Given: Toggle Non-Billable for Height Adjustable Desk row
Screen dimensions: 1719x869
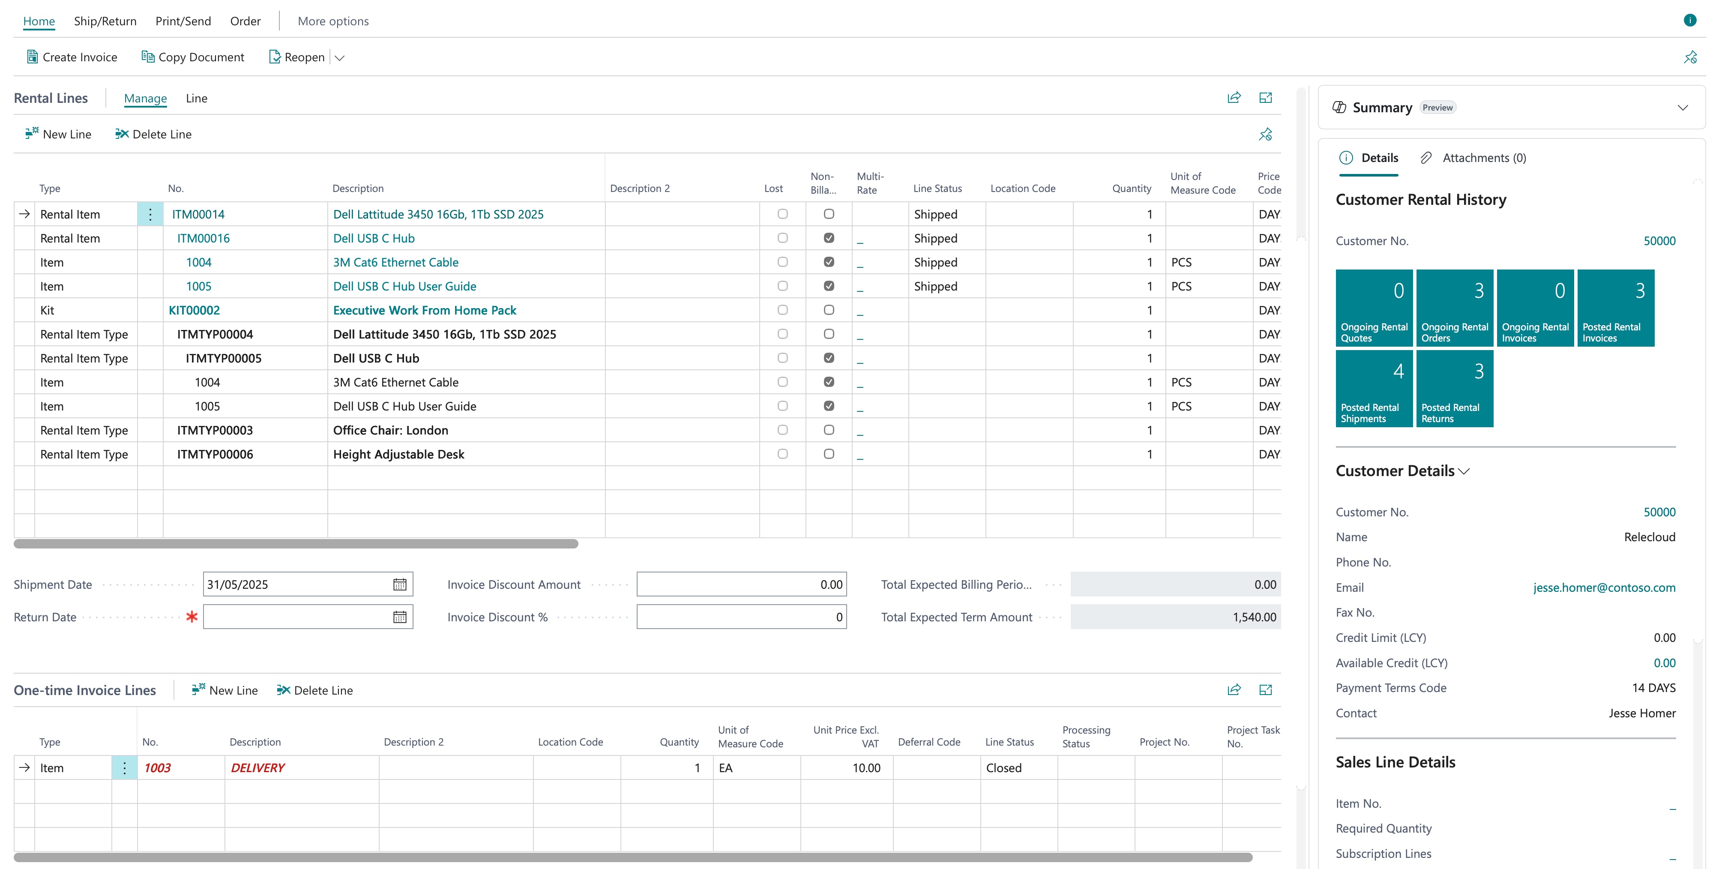Looking at the screenshot, I should pyautogui.click(x=829, y=455).
